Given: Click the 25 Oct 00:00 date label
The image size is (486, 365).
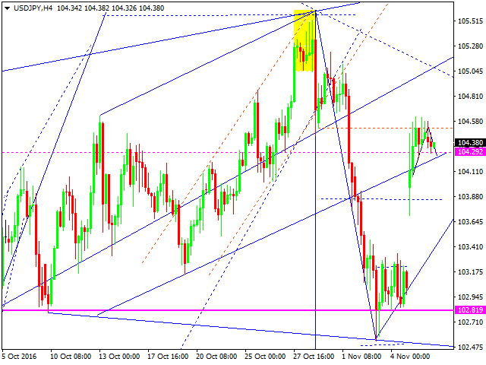Looking at the screenshot, I should 265,357.
